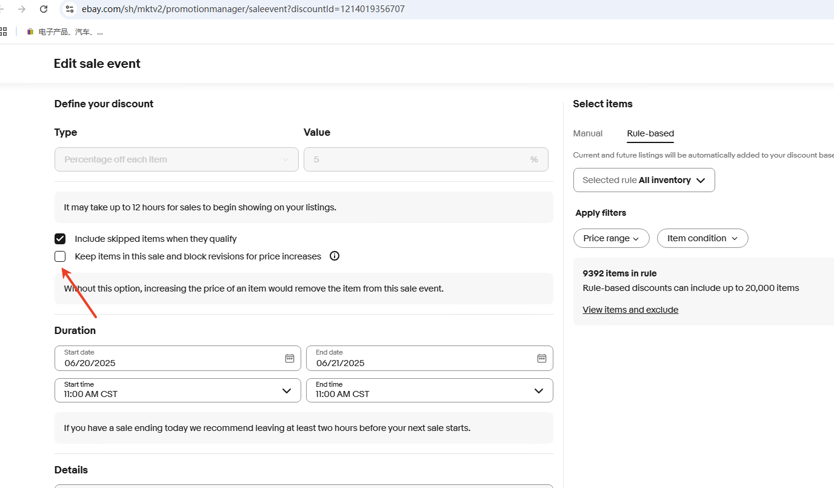834x494 pixels.
Task: Switch to the Manual tab
Action: tap(588, 133)
